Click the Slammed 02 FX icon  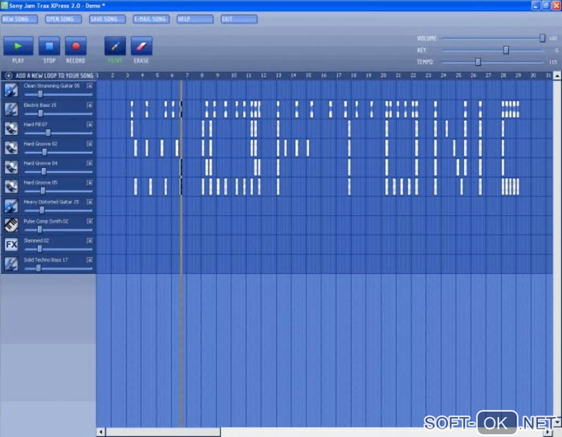pos(11,245)
